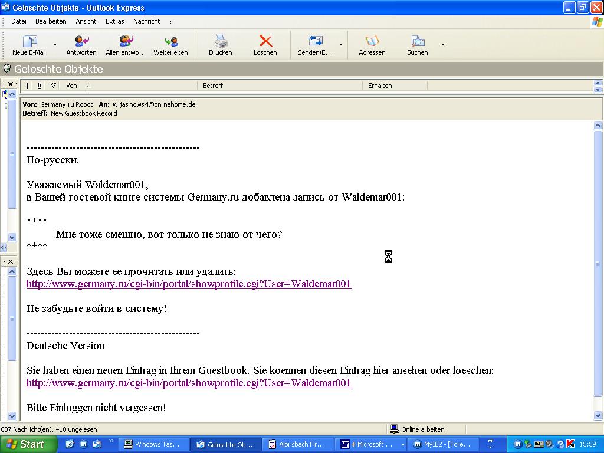Open the Neue E-Mail dropdown arrow

55,45
